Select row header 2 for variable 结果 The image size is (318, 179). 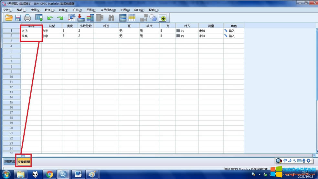coord(11,36)
